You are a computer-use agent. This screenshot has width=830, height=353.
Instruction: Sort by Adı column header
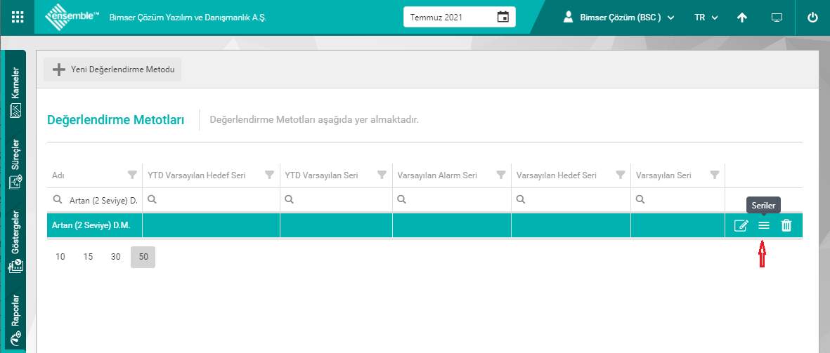point(58,175)
